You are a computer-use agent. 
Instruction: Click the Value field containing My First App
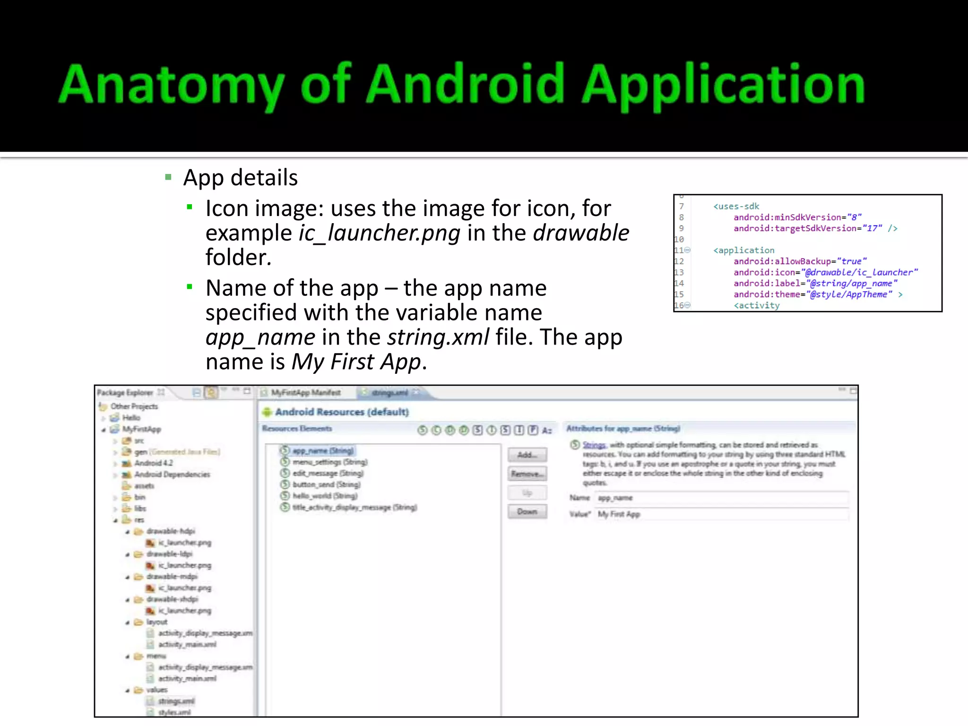coord(723,514)
